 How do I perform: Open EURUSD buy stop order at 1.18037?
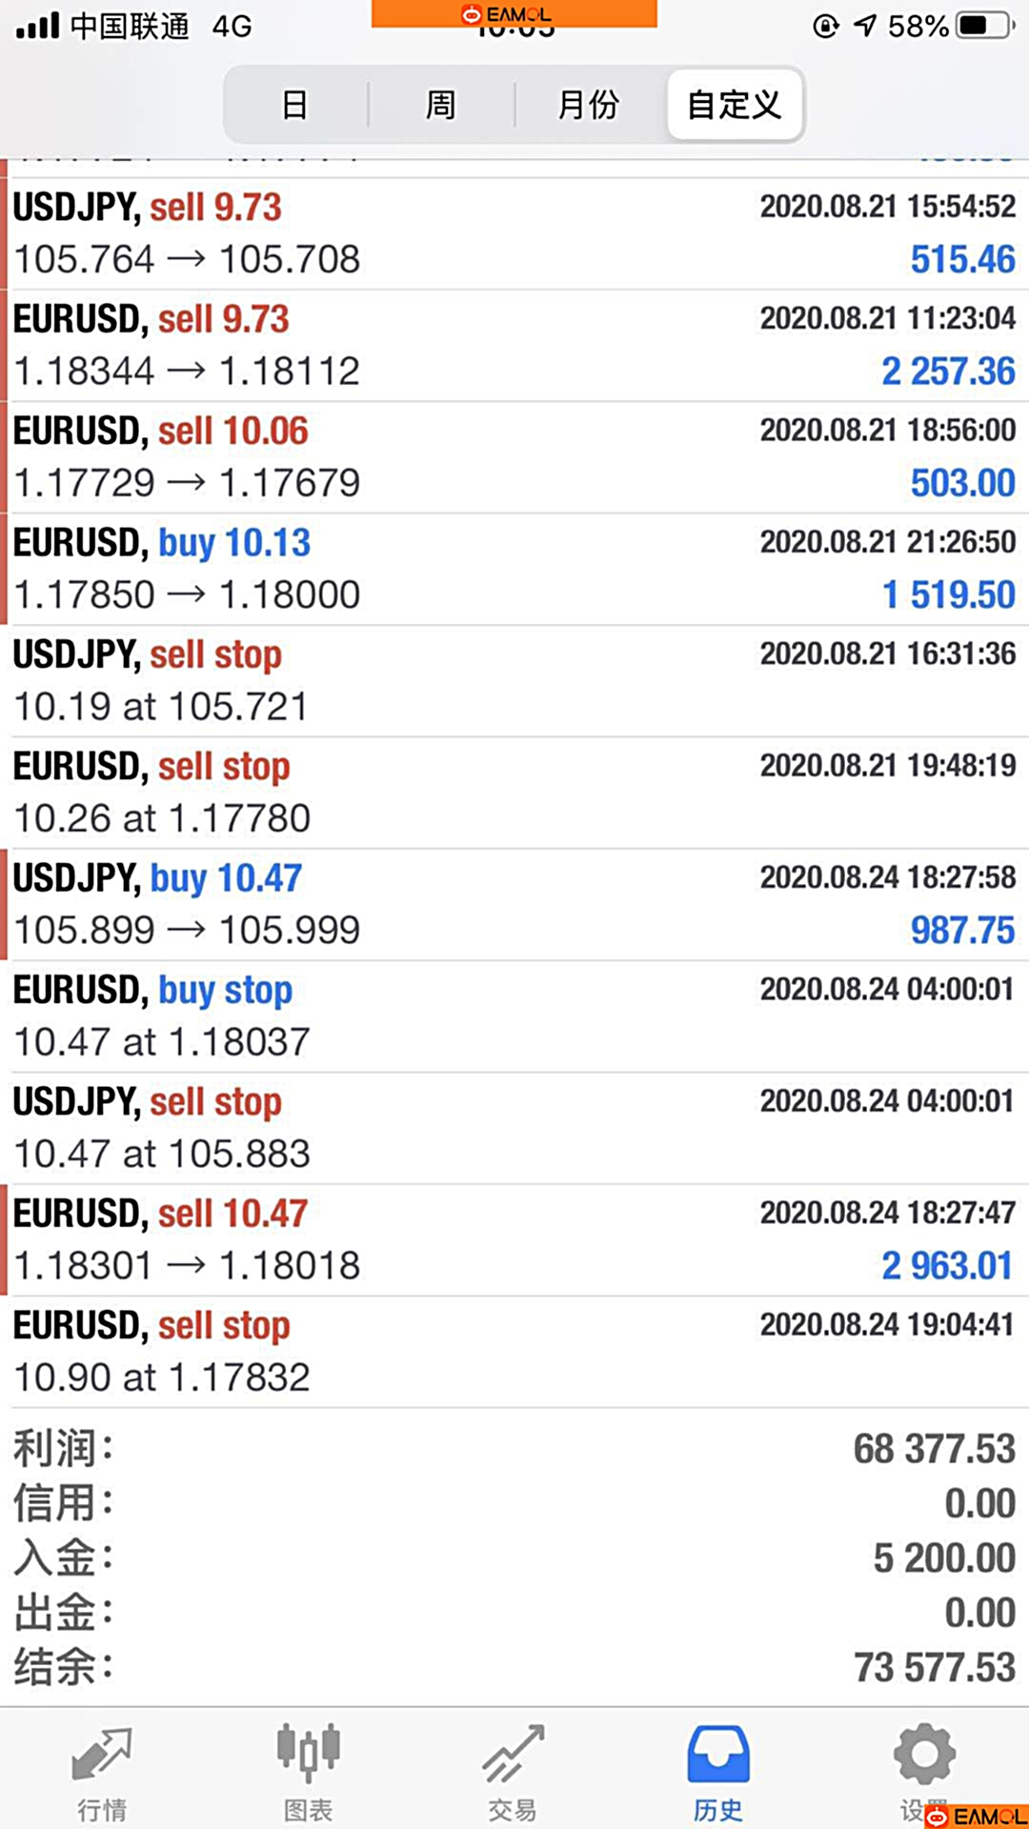point(514,1015)
